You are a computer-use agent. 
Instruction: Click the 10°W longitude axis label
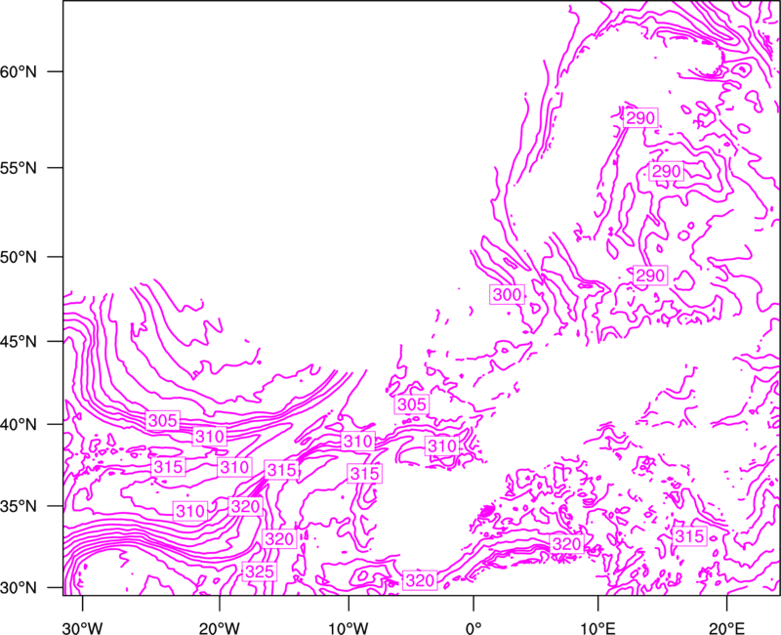349,628
